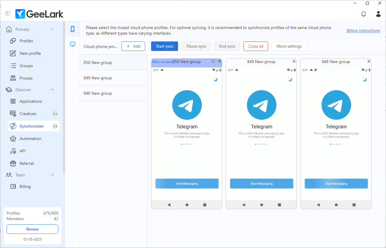Tap Android back button in 848 phone

click(318, 205)
